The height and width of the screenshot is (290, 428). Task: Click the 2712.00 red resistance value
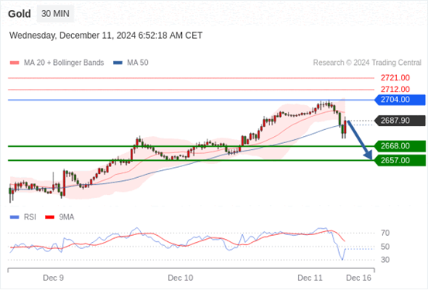tap(395, 89)
